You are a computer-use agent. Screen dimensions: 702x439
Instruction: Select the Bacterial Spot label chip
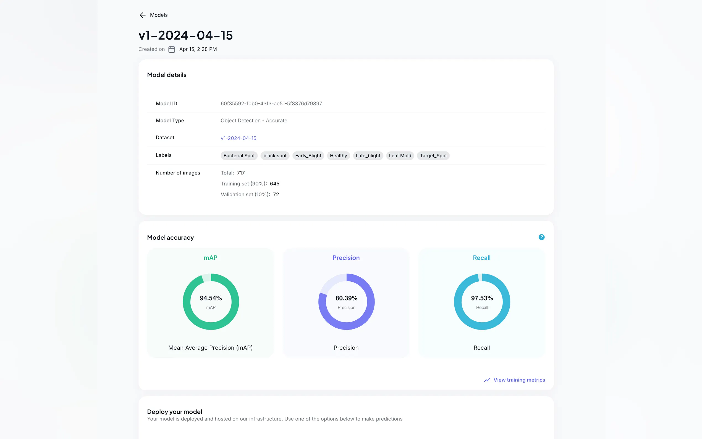coord(239,156)
